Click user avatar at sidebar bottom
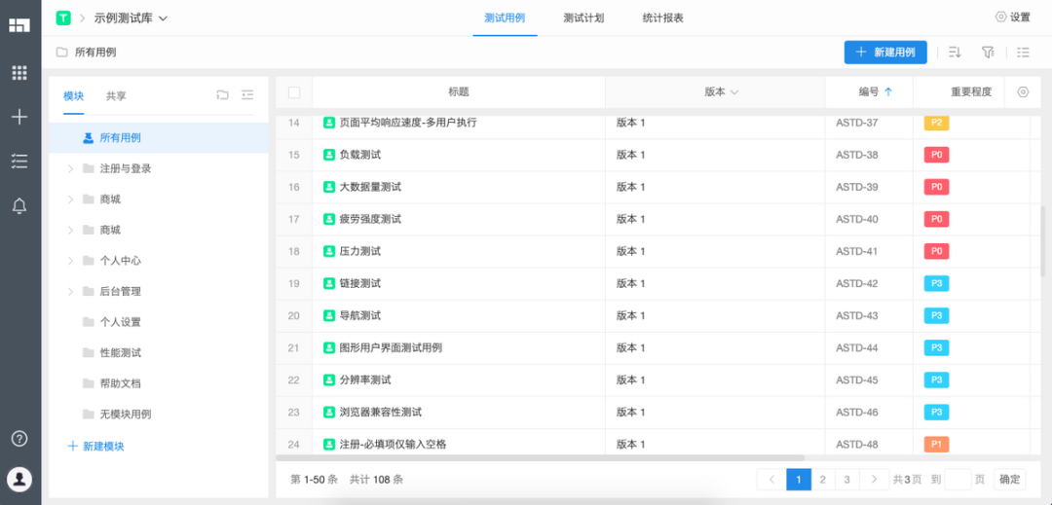 [x=20, y=479]
